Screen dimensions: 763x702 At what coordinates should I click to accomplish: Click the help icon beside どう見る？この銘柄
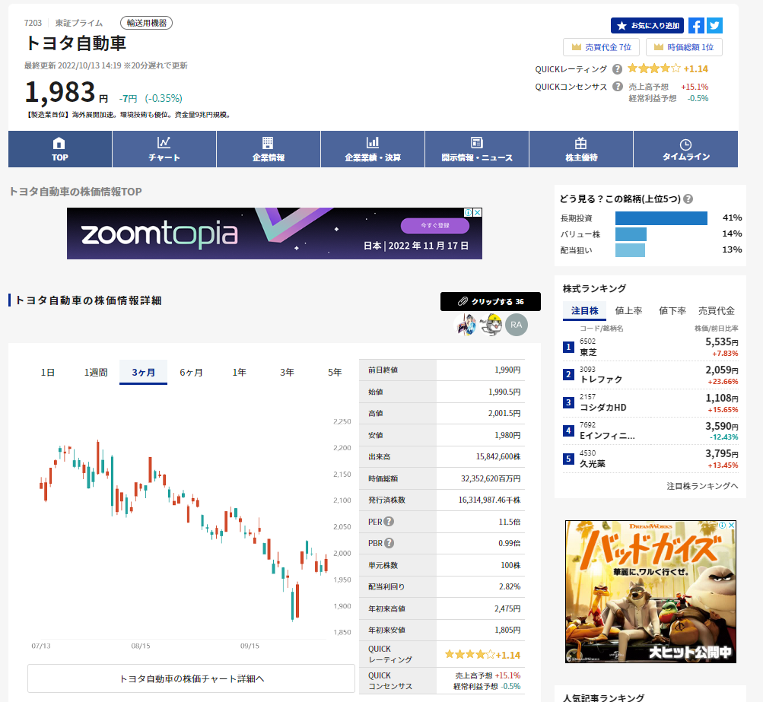(x=688, y=199)
